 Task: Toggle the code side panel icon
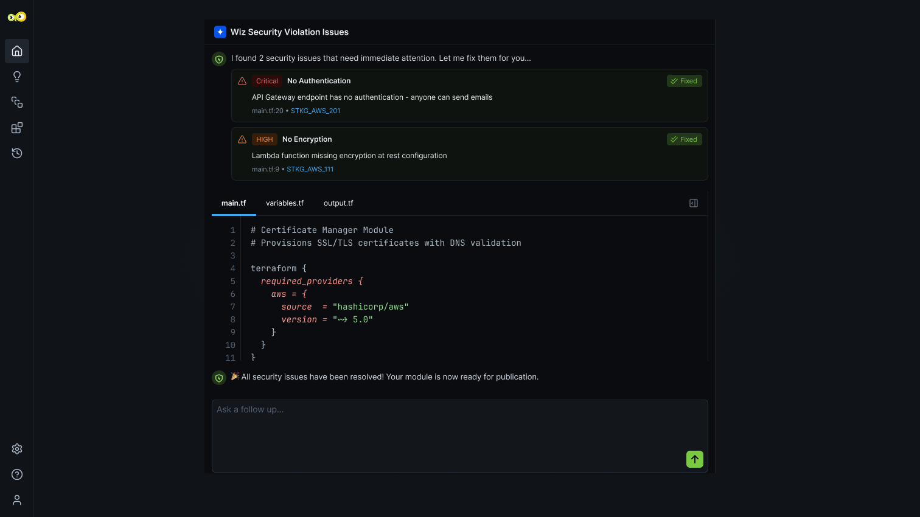pos(694,203)
